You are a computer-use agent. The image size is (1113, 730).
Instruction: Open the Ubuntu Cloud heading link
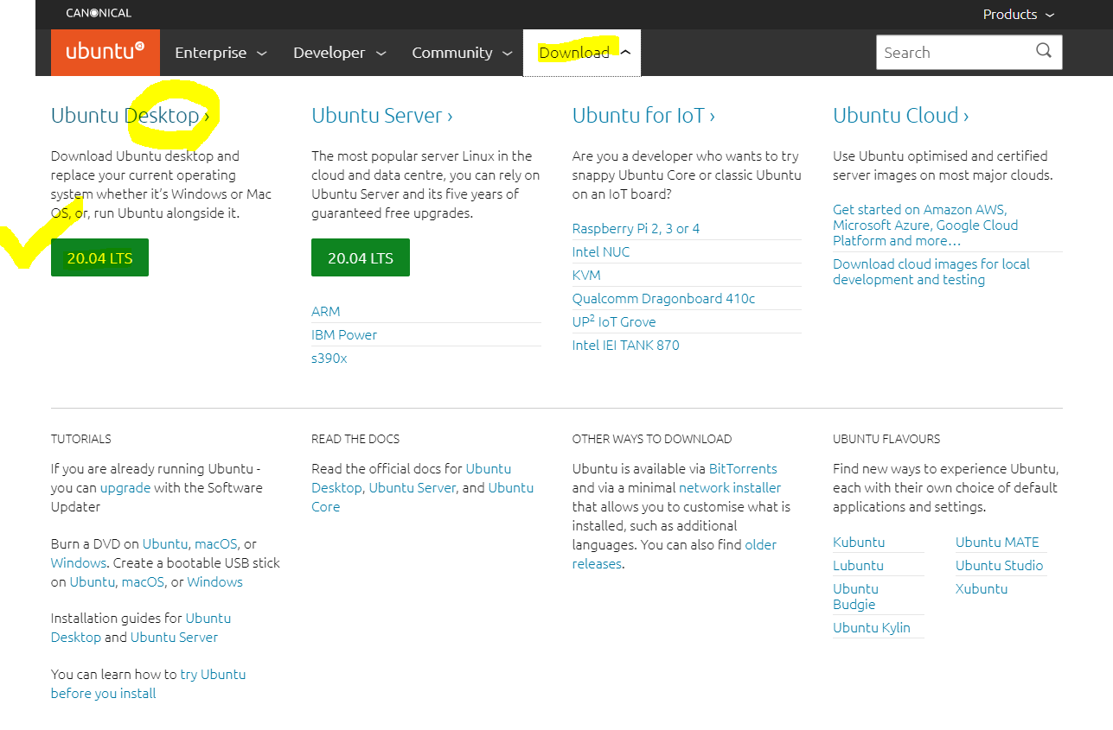point(900,115)
